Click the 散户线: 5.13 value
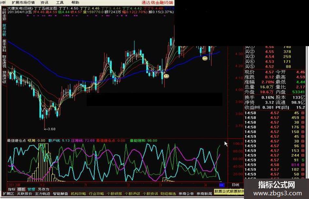 [59, 141]
